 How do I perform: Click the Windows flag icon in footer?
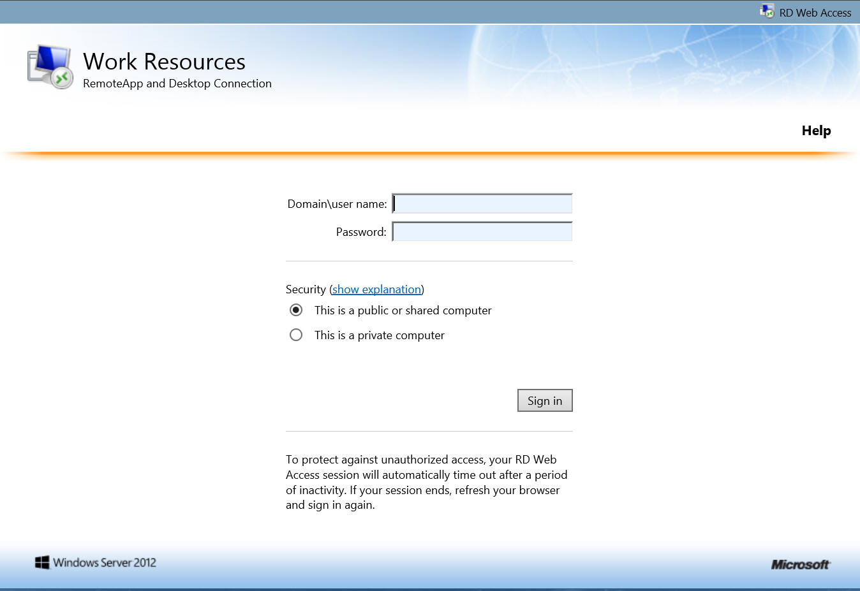coord(43,562)
